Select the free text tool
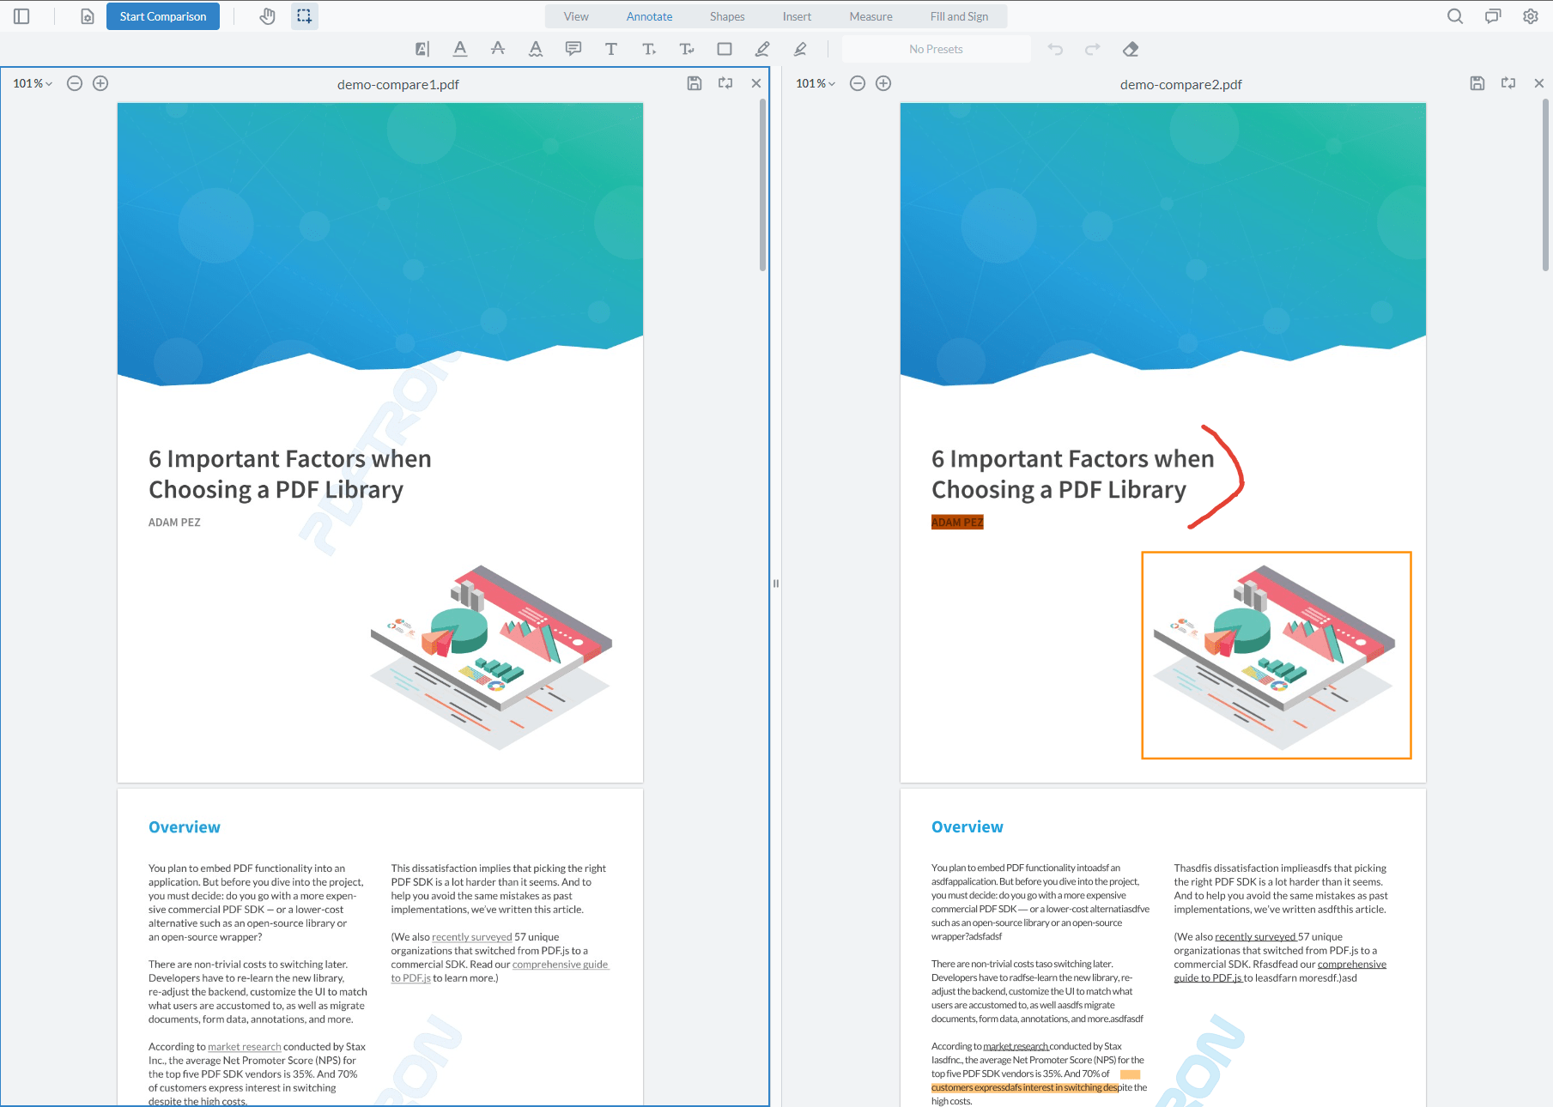Viewport: 1553px width, 1107px height. (x=611, y=49)
